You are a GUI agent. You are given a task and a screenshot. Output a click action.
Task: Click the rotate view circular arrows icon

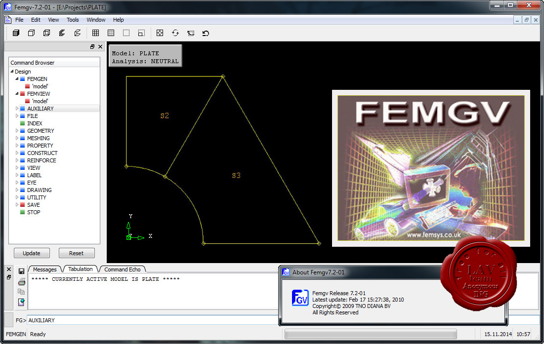[175, 33]
